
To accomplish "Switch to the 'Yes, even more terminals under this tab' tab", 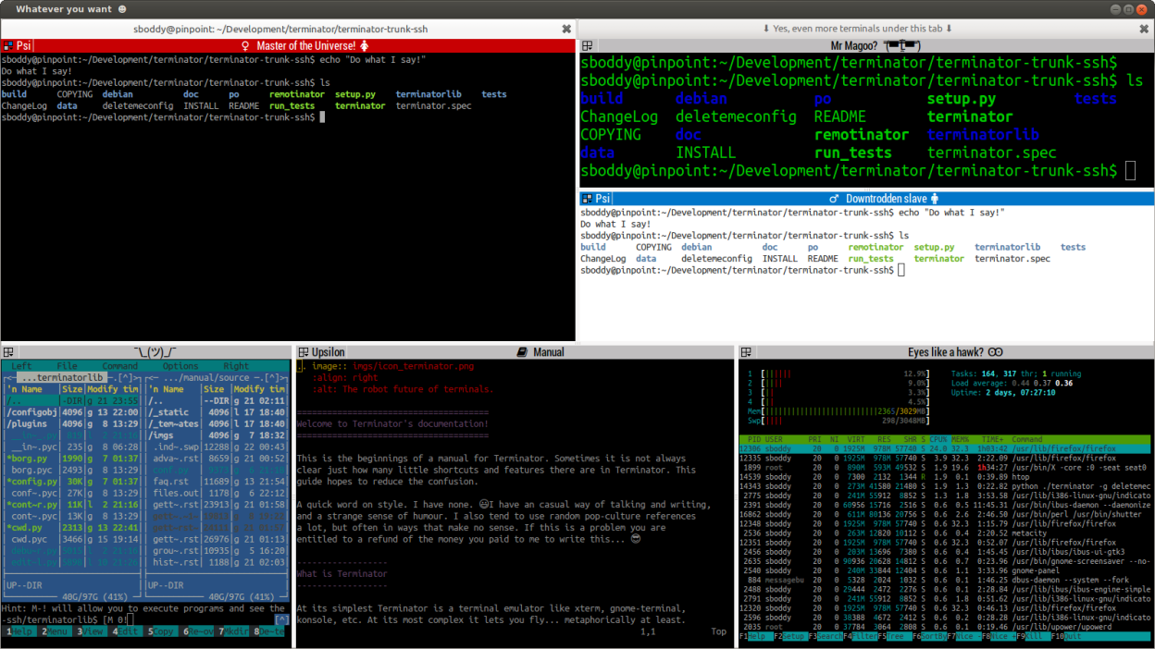I will click(857, 29).
